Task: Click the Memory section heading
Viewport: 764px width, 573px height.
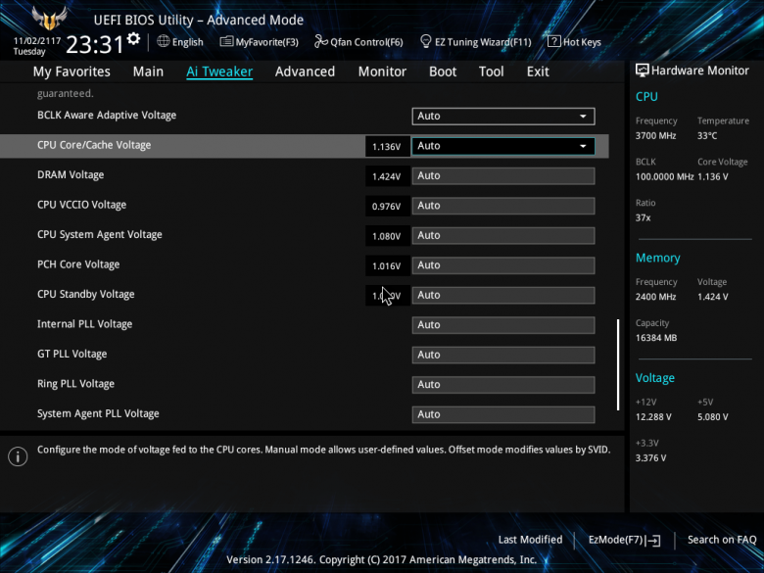Action: [x=658, y=258]
